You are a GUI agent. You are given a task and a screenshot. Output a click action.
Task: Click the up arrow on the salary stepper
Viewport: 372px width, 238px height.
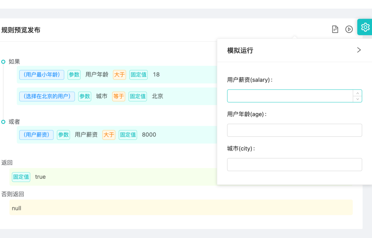[358, 93]
